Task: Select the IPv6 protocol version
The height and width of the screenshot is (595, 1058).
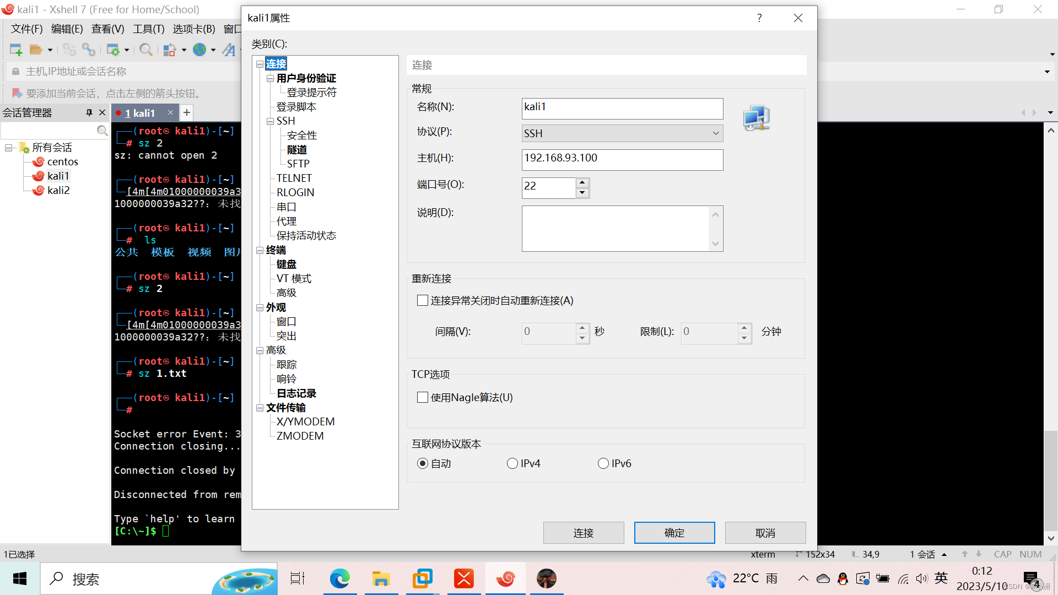Action: click(603, 463)
